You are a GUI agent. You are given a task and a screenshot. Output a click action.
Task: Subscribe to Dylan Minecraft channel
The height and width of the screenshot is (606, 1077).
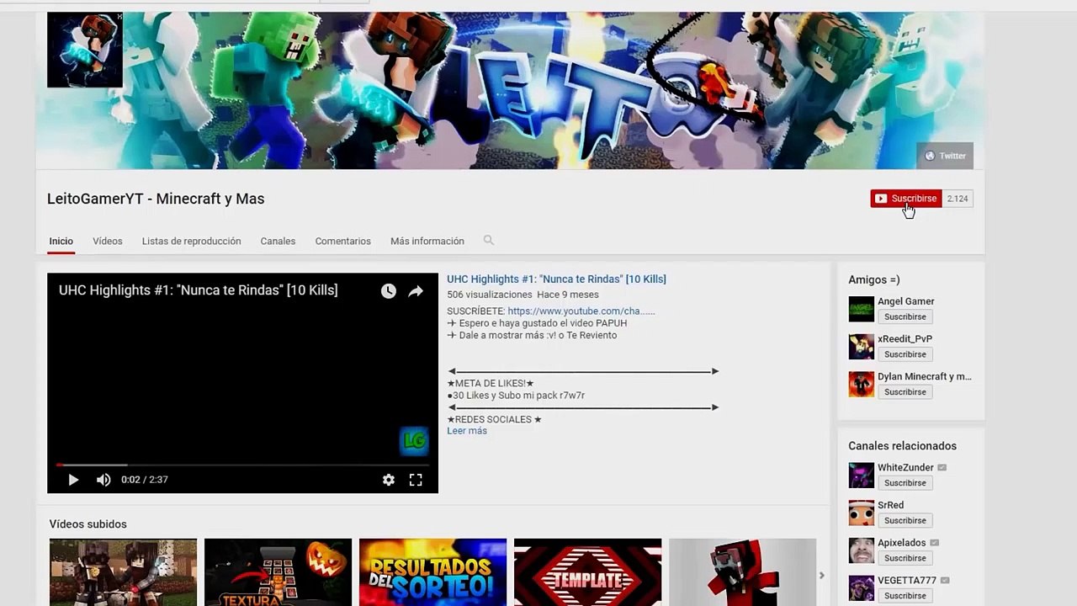click(905, 391)
